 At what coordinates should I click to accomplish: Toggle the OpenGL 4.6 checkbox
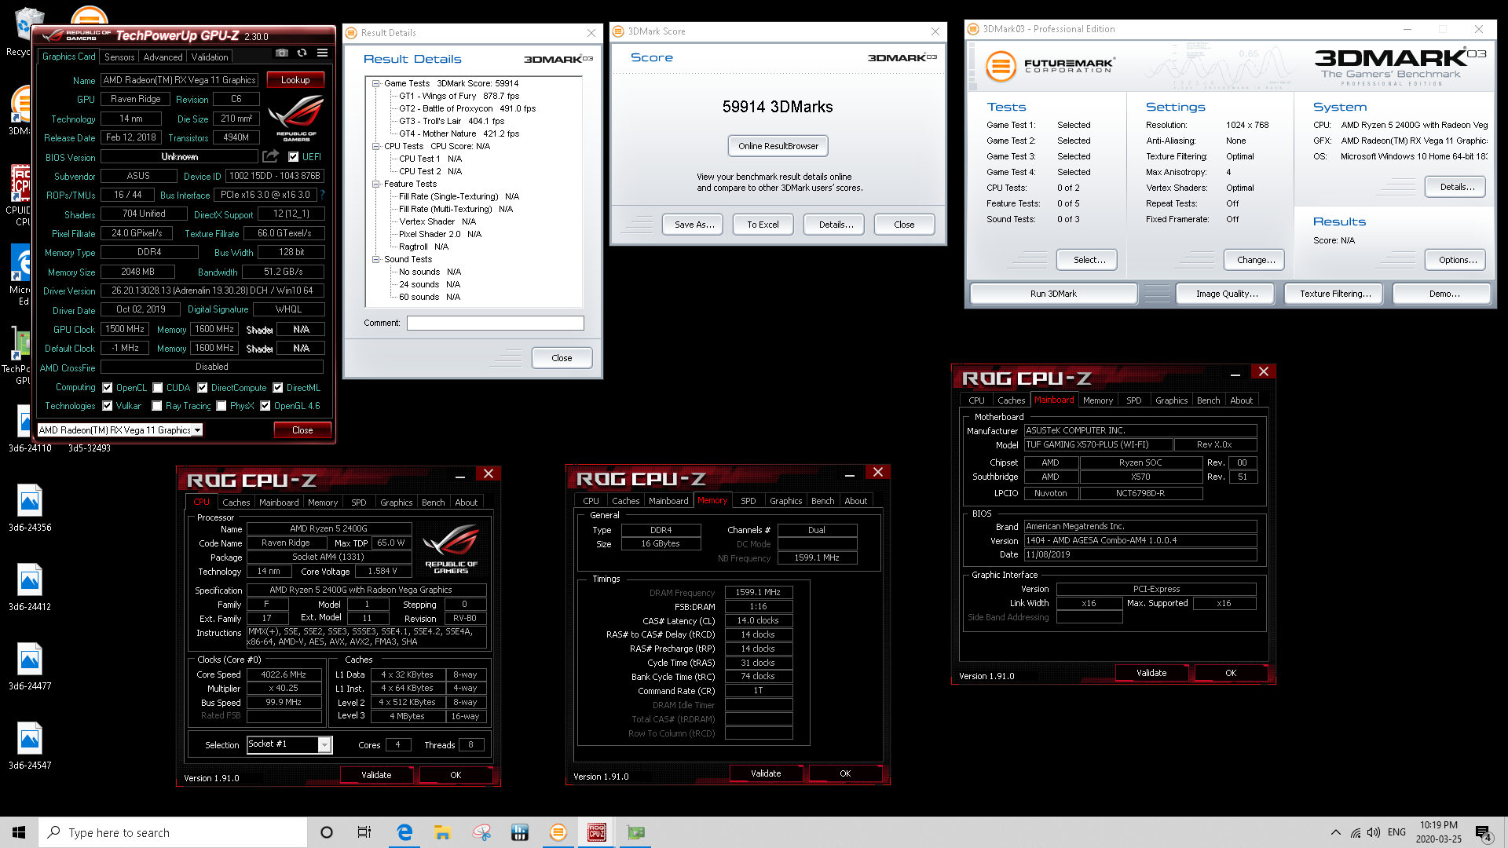(265, 406)
